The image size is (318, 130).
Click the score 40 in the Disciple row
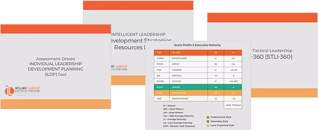point(216,75)
